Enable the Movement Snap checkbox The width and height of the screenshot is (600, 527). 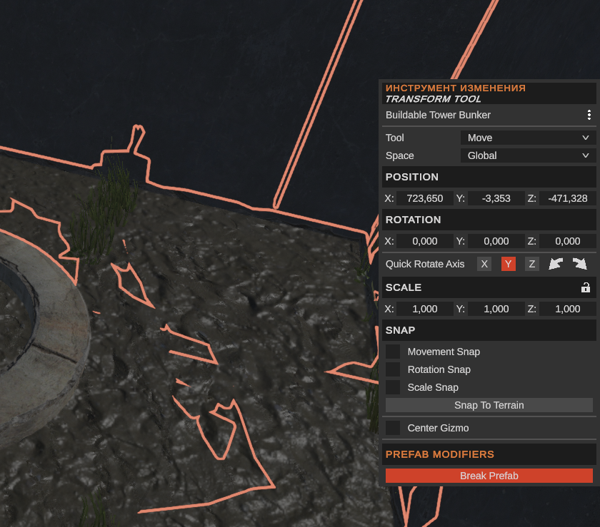[x=393, y=352]
